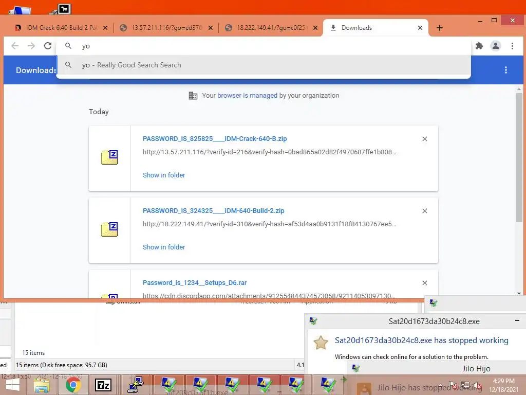Click the star icon in the error dialog

click(x=321, y=343)
